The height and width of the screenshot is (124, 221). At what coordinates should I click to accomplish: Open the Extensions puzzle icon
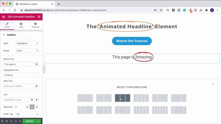pyautogui.click(x=206, y=10)
